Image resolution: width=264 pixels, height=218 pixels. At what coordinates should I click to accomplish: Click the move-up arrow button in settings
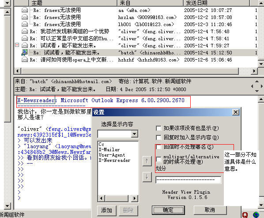pyautogui.click(x=147, y=161)
